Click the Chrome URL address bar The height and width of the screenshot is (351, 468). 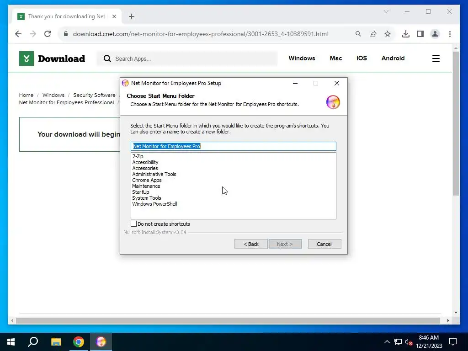tap(201, 34)
